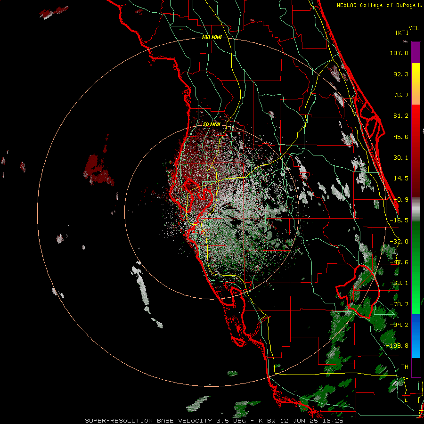Select the 76.7 value on velocity scale
424x424 pixels.
pos(401,95)
